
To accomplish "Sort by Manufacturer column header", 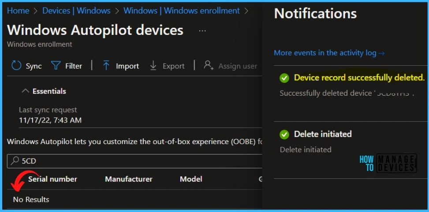I will (x=129, y=179).
